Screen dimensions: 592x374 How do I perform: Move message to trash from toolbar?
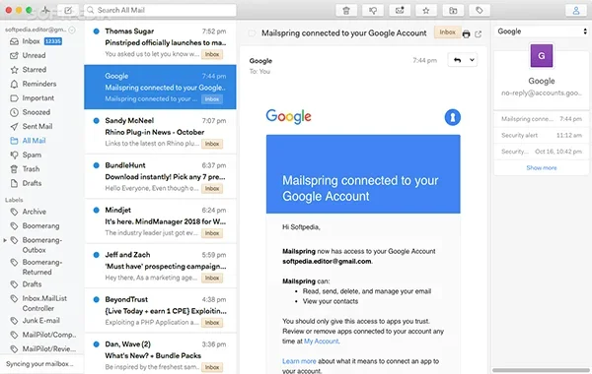point(346,11)
